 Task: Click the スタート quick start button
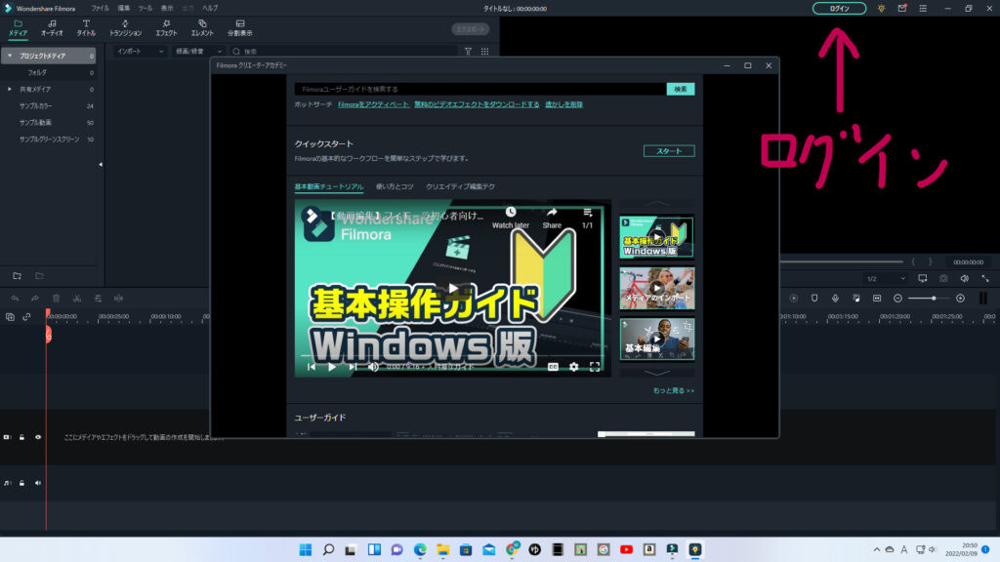pos(669,151)
